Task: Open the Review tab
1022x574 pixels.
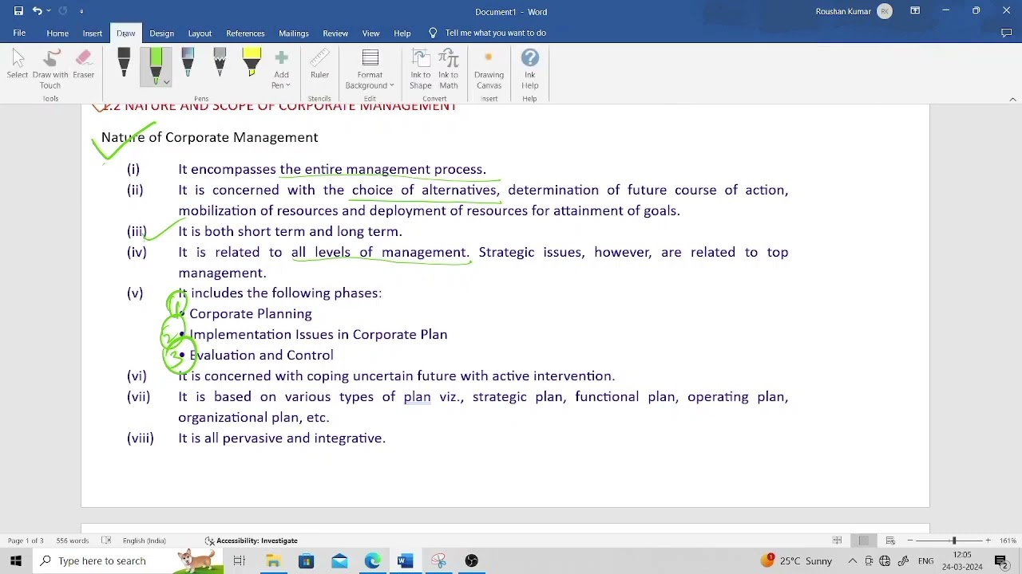Action: (x=335, y=33)
